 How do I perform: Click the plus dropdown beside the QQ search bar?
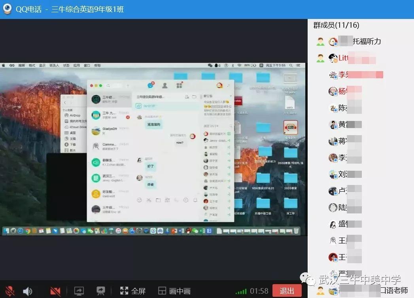pyautogui.click(x=127, y=85)
